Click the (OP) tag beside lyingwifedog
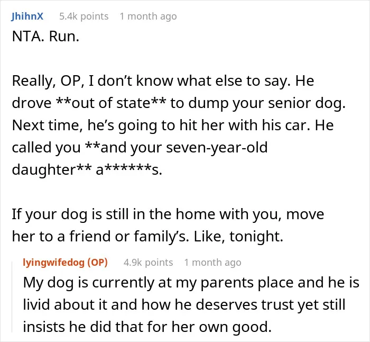The height and width of the screenshot is (342, 370). click(x=97, y=263)
